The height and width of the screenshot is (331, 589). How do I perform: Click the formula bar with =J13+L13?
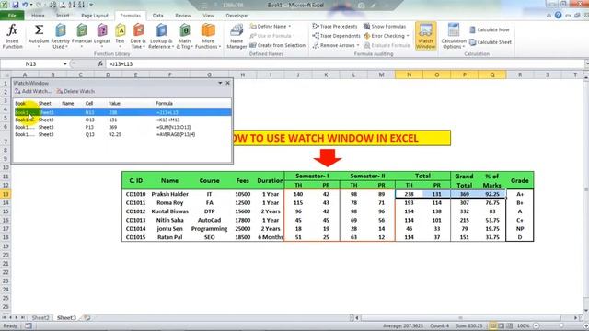point(345,64)
